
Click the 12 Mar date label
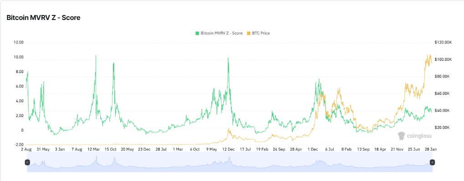pyautogui.click(x=93, y=149)
